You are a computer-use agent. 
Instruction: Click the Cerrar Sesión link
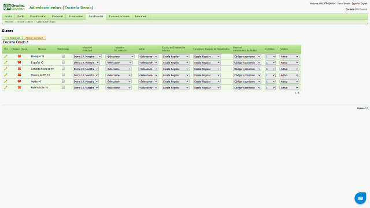344,3
